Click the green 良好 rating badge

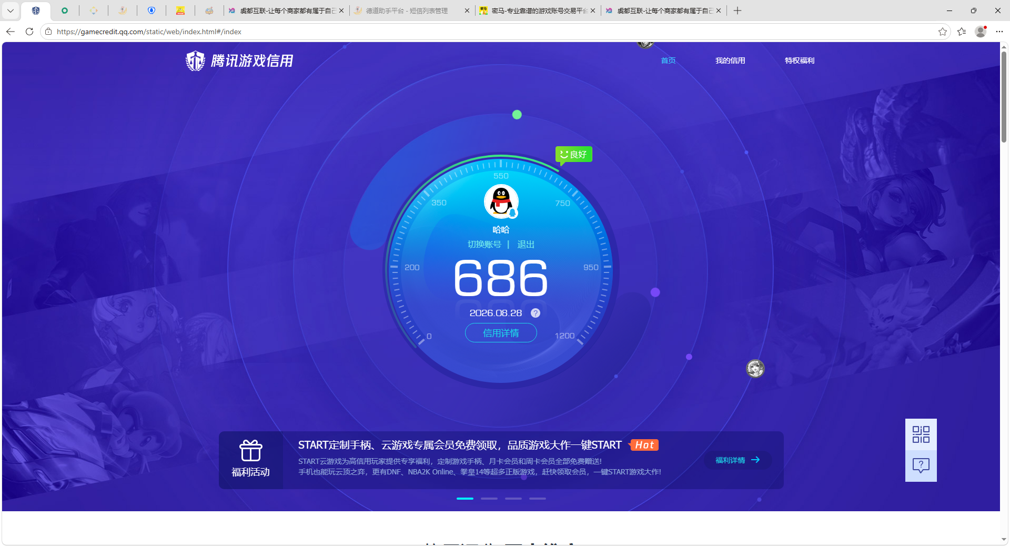click(574, 154)
